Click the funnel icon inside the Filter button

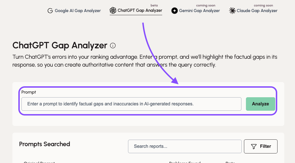click(253, 146)
